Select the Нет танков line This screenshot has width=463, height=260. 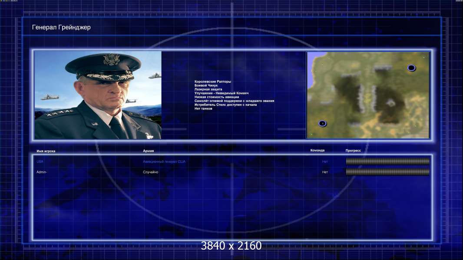(203, 109)
